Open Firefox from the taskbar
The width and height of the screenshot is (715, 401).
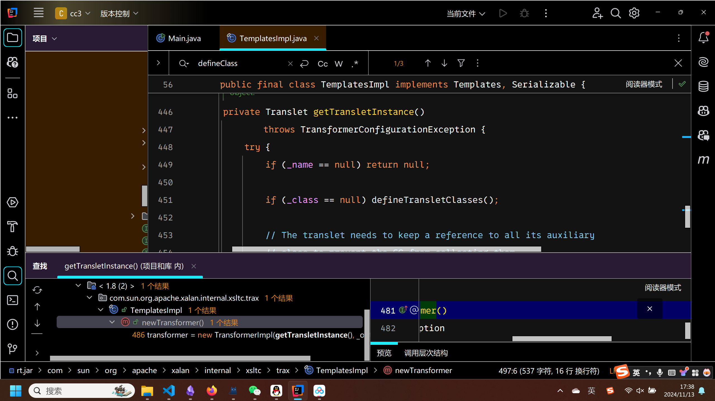click(x=212, y=390)
